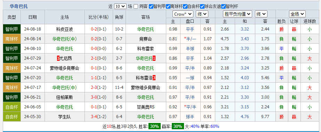Click the 智利甲 league tag on 24-08-18

(x=12, y=29)
